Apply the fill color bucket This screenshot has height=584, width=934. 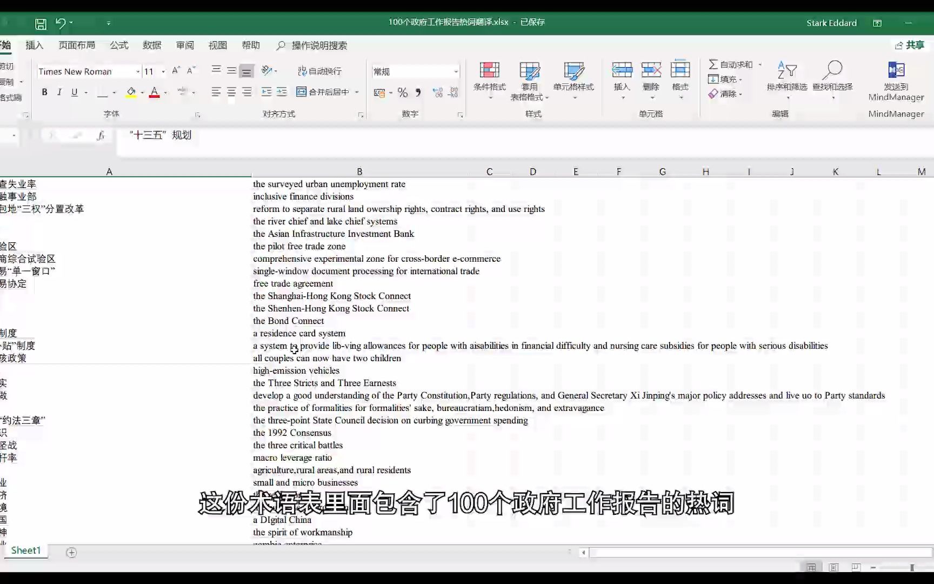click(131, 92)
